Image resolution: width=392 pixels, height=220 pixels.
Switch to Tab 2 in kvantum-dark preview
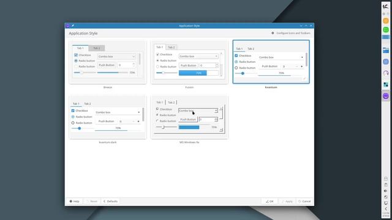(x=88, y=103)
